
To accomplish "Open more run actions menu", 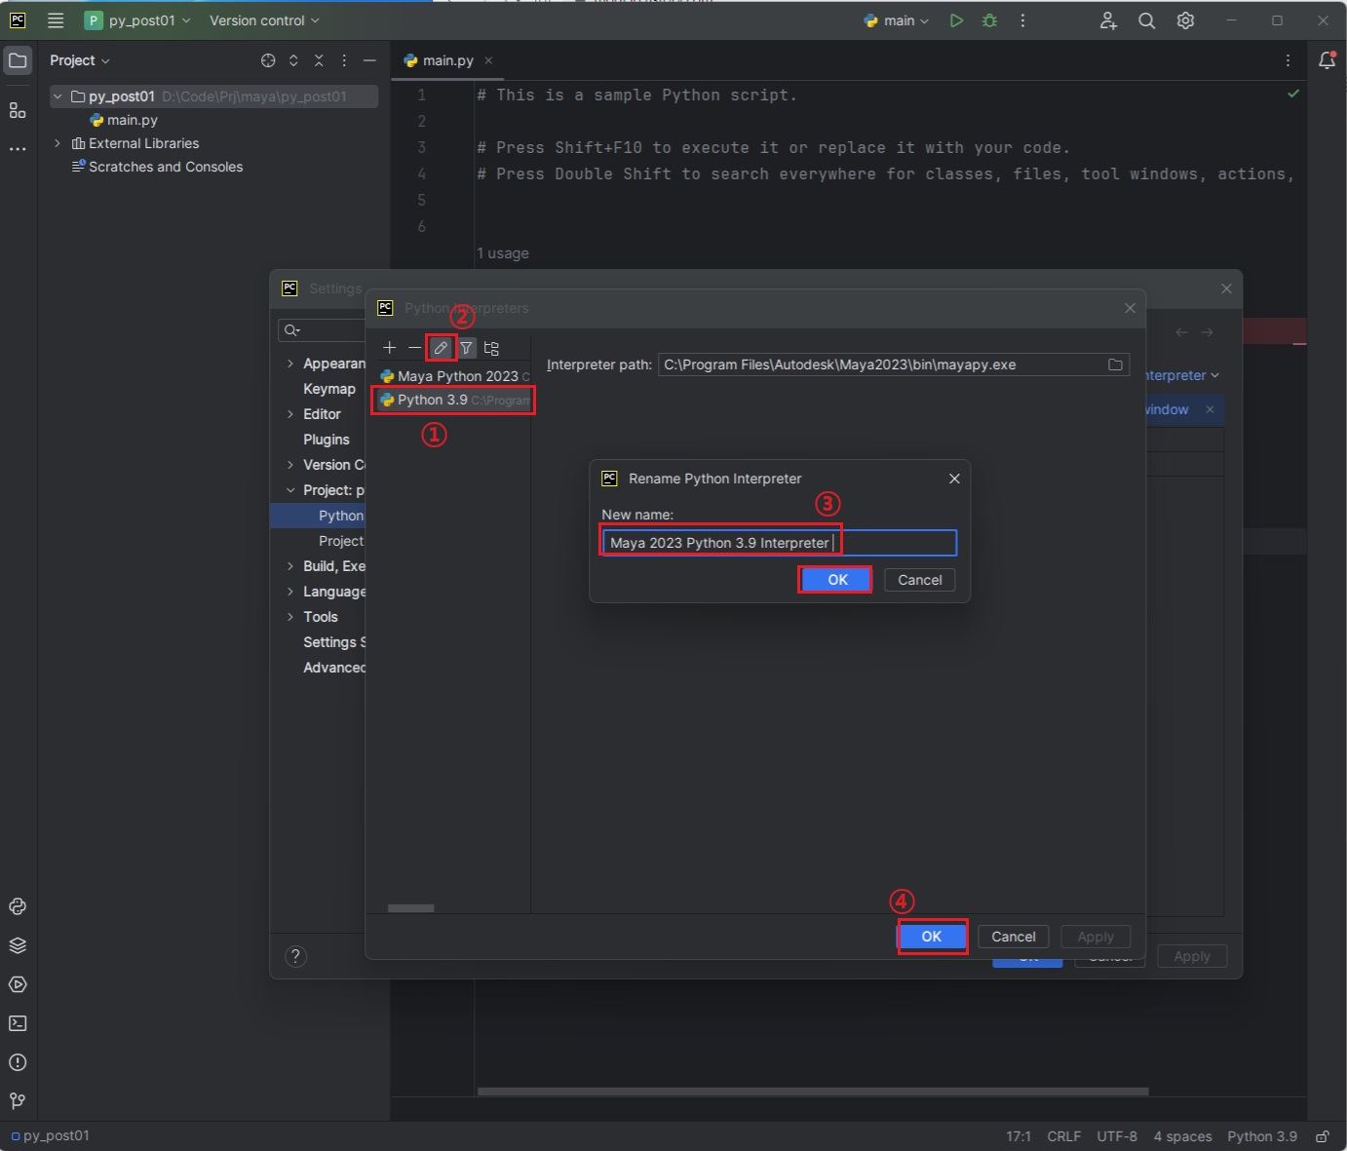I will [1022, 20].
